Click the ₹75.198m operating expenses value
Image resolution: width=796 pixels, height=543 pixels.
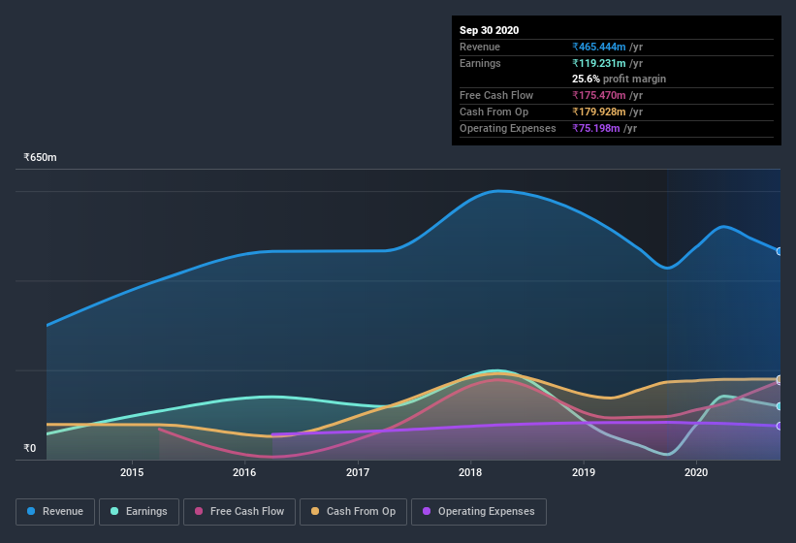596,128
